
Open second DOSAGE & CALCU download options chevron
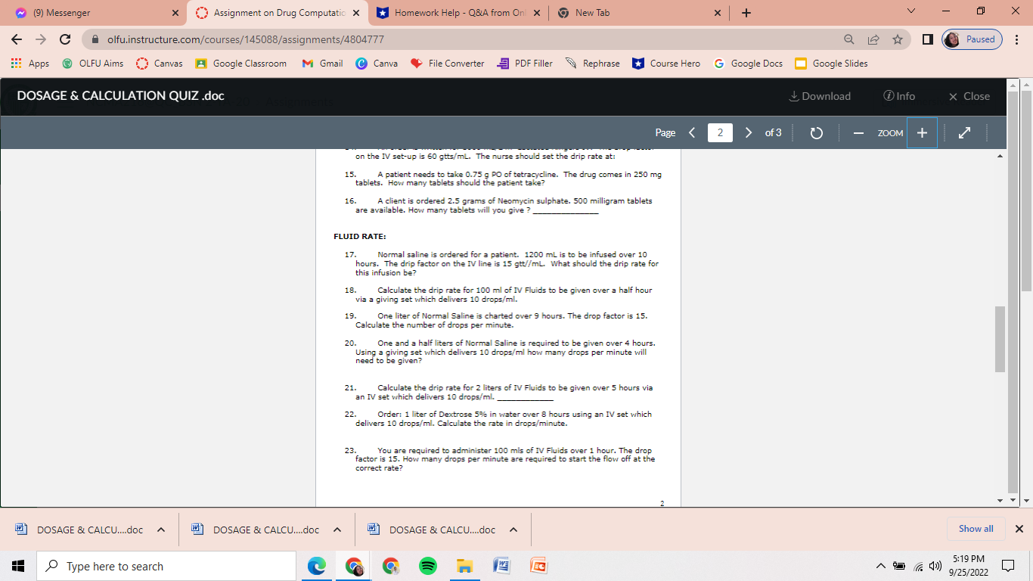(x=337, y=530)
